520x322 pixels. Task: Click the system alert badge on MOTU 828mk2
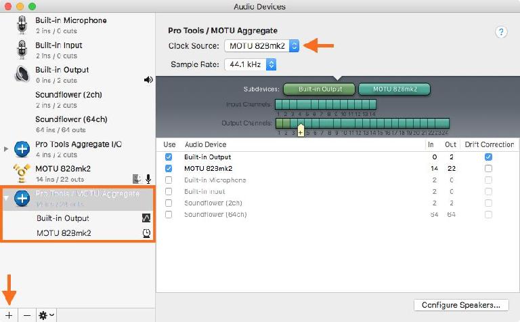137,179
